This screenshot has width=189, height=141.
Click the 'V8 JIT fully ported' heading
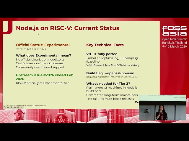(x=102, y=54)
